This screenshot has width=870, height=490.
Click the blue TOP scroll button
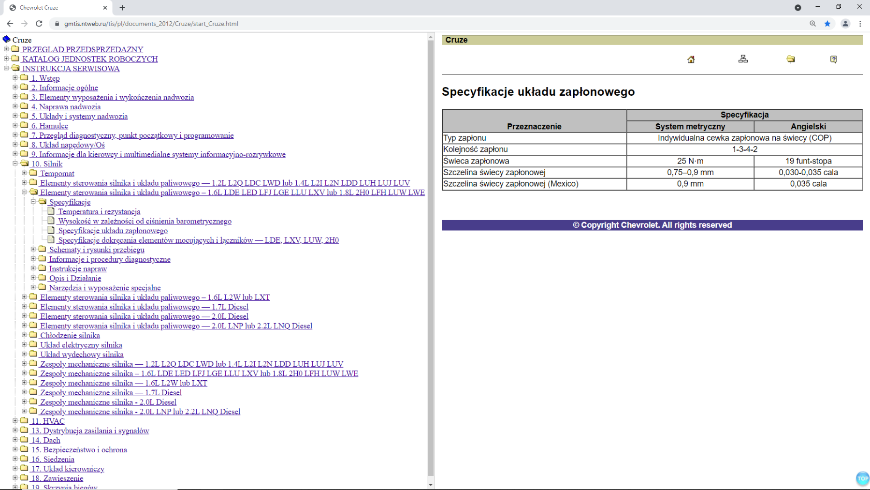point(862,478)
